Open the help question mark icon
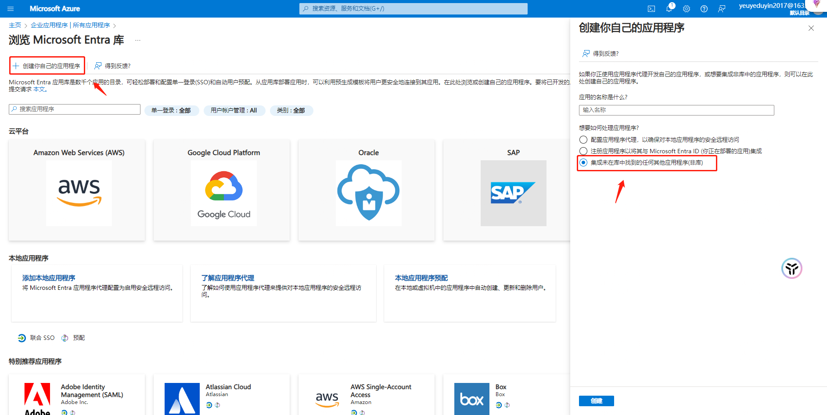Screen dimensions: 827x415 704,9
